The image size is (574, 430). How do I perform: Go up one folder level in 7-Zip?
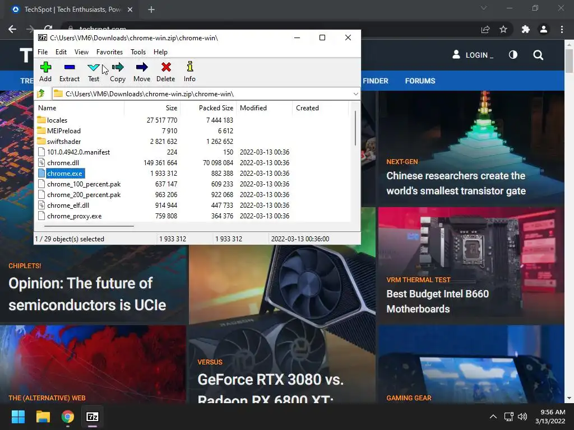click(x=41, y=94)
